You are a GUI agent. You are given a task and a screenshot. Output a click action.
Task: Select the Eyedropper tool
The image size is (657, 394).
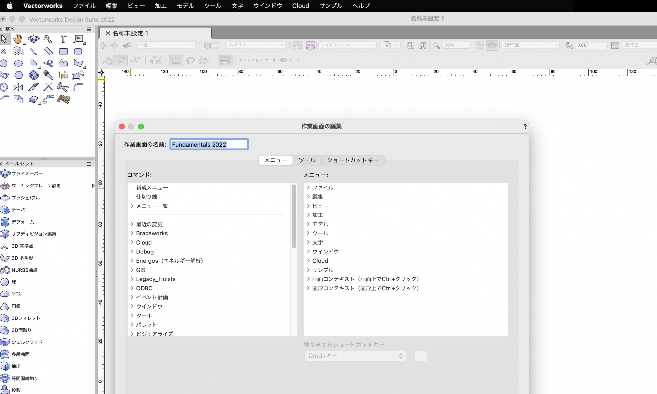click(x=48, y=75)
